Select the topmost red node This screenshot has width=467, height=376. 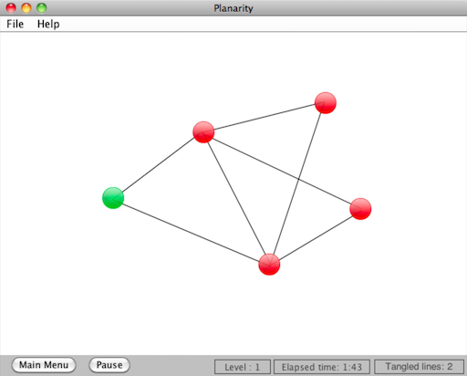pyautogui.click(x=326, y=103)
